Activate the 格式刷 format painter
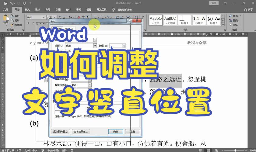Viewport: 256px width, 152px height. pos(16,25)
